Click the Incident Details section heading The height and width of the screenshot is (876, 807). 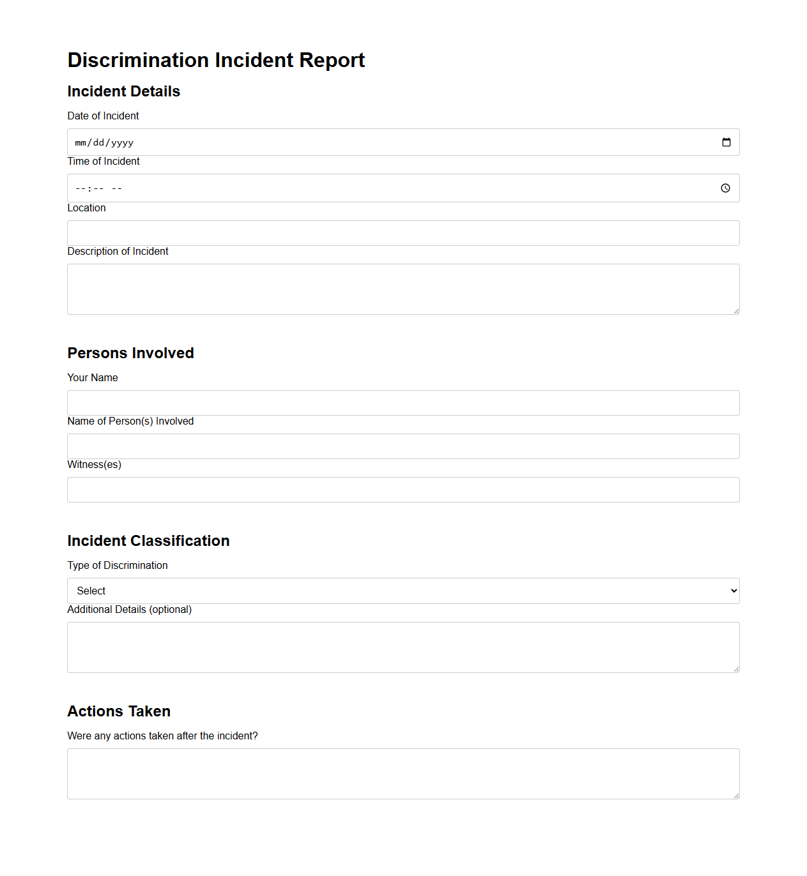tap(123, 91)
